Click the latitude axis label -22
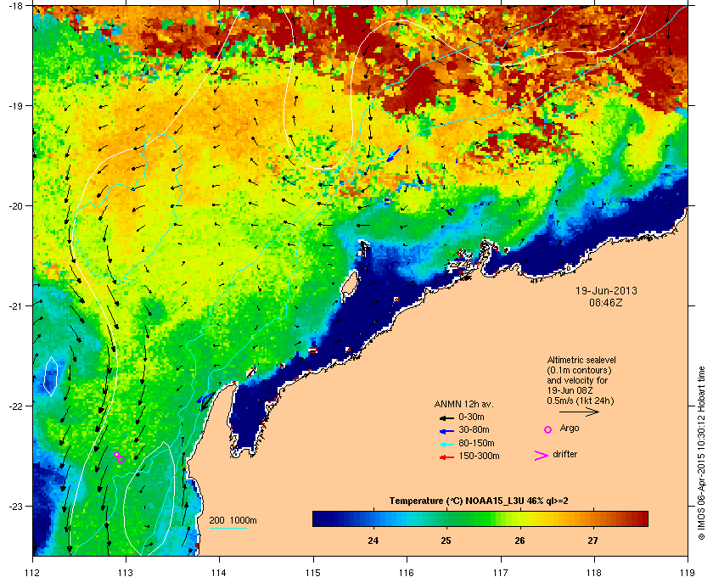 click(x=15, y=406)
